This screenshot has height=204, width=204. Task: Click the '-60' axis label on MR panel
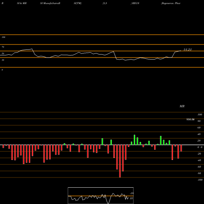pyautogui.click(x=199, y=167)
